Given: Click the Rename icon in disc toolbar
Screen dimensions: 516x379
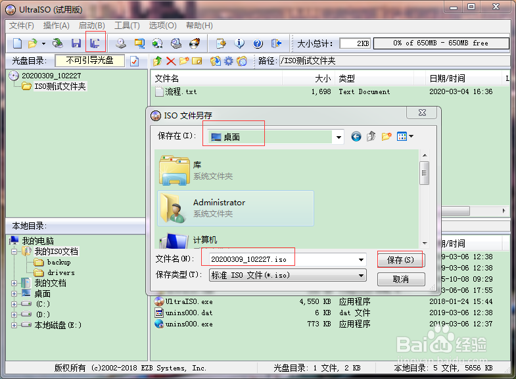Looking at the screenshot, I should [x=197, y=61].
